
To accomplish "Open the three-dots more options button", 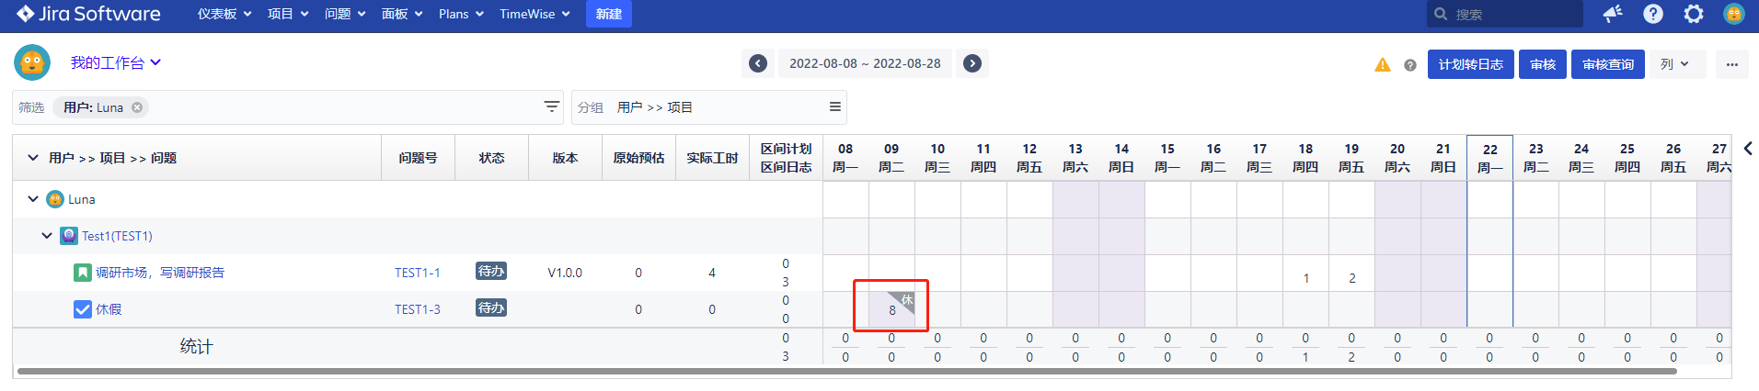I will tap(1732, 64).
